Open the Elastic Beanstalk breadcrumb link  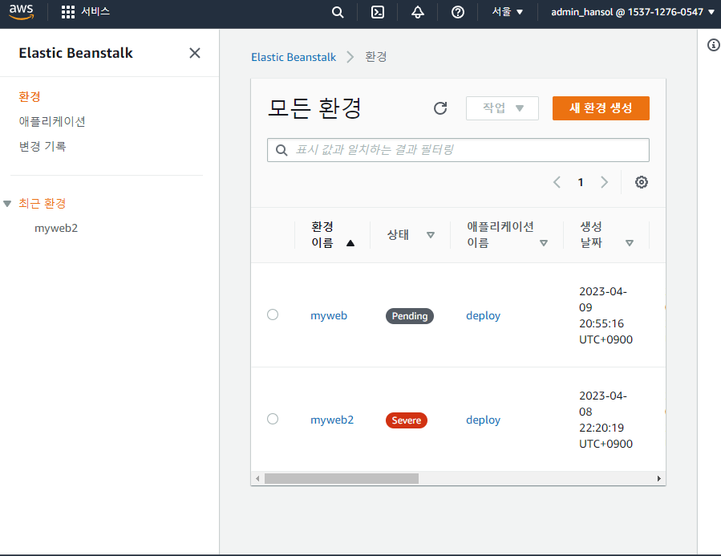[294, 57]
